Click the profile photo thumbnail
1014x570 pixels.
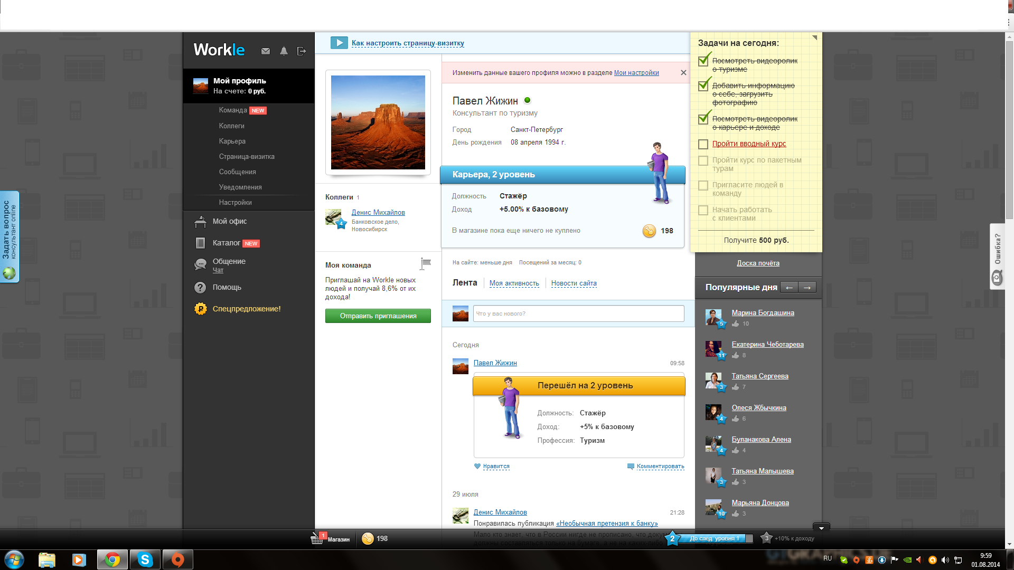coord(378,122)
